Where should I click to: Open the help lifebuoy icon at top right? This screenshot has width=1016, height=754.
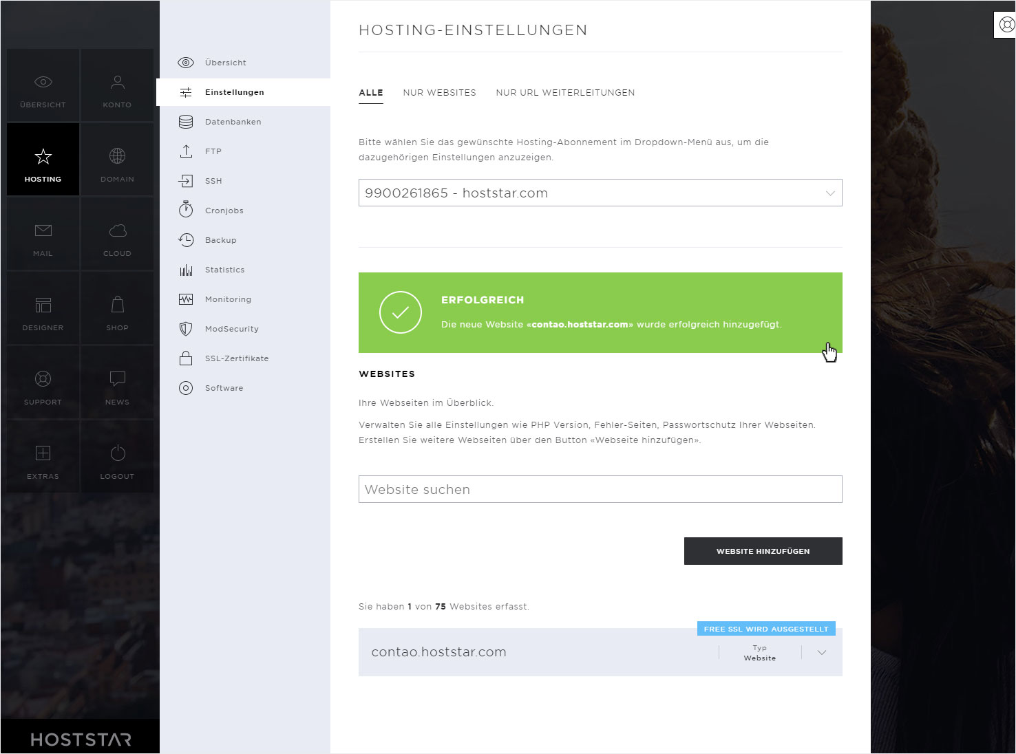point(1006,25)
